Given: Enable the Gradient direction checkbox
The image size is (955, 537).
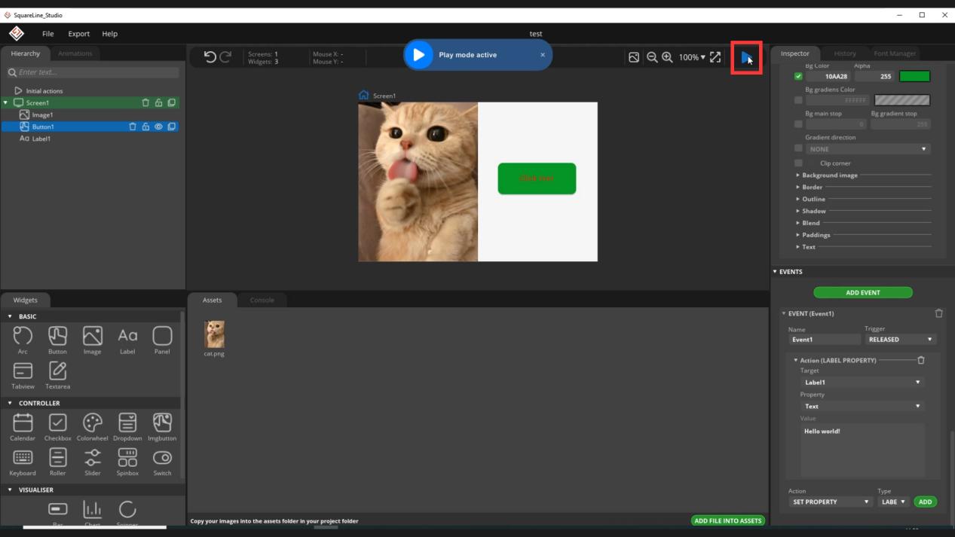Looking at the screenshot, I should click(798, 148).
